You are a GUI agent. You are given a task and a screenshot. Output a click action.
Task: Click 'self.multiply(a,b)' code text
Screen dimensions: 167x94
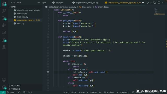click(x=83, y=86)
